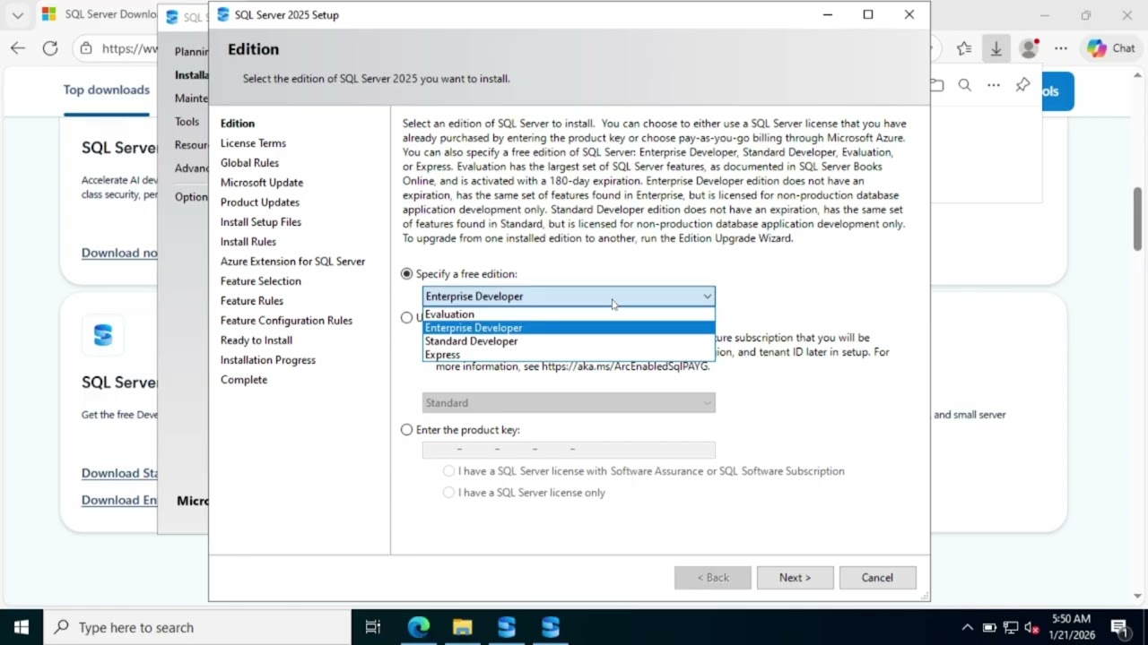Select Evaluation in the edition dropdown list
1148x645 pixels.
pos(569,314)
